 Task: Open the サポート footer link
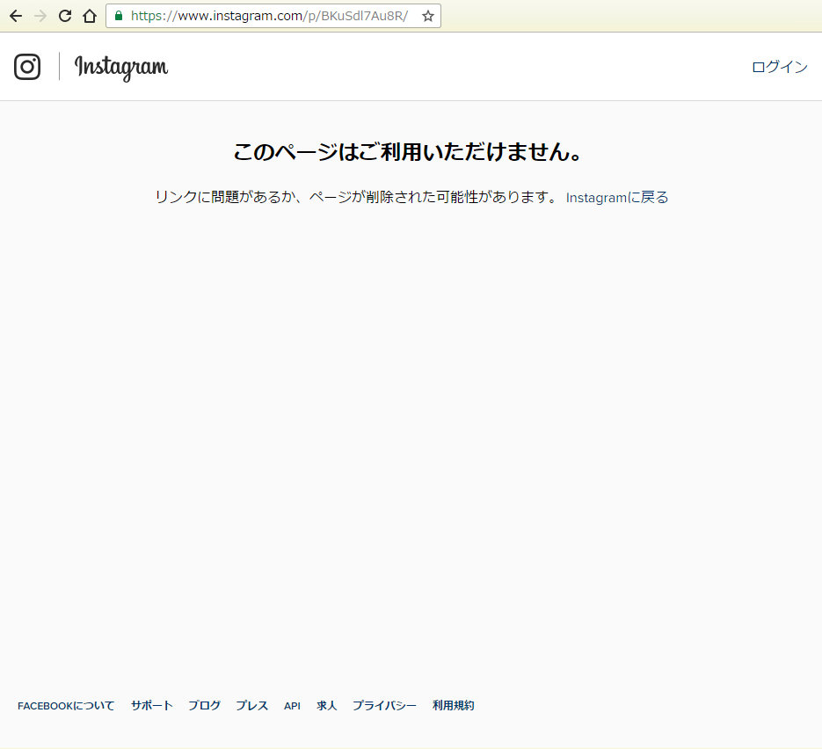[152, 706]
